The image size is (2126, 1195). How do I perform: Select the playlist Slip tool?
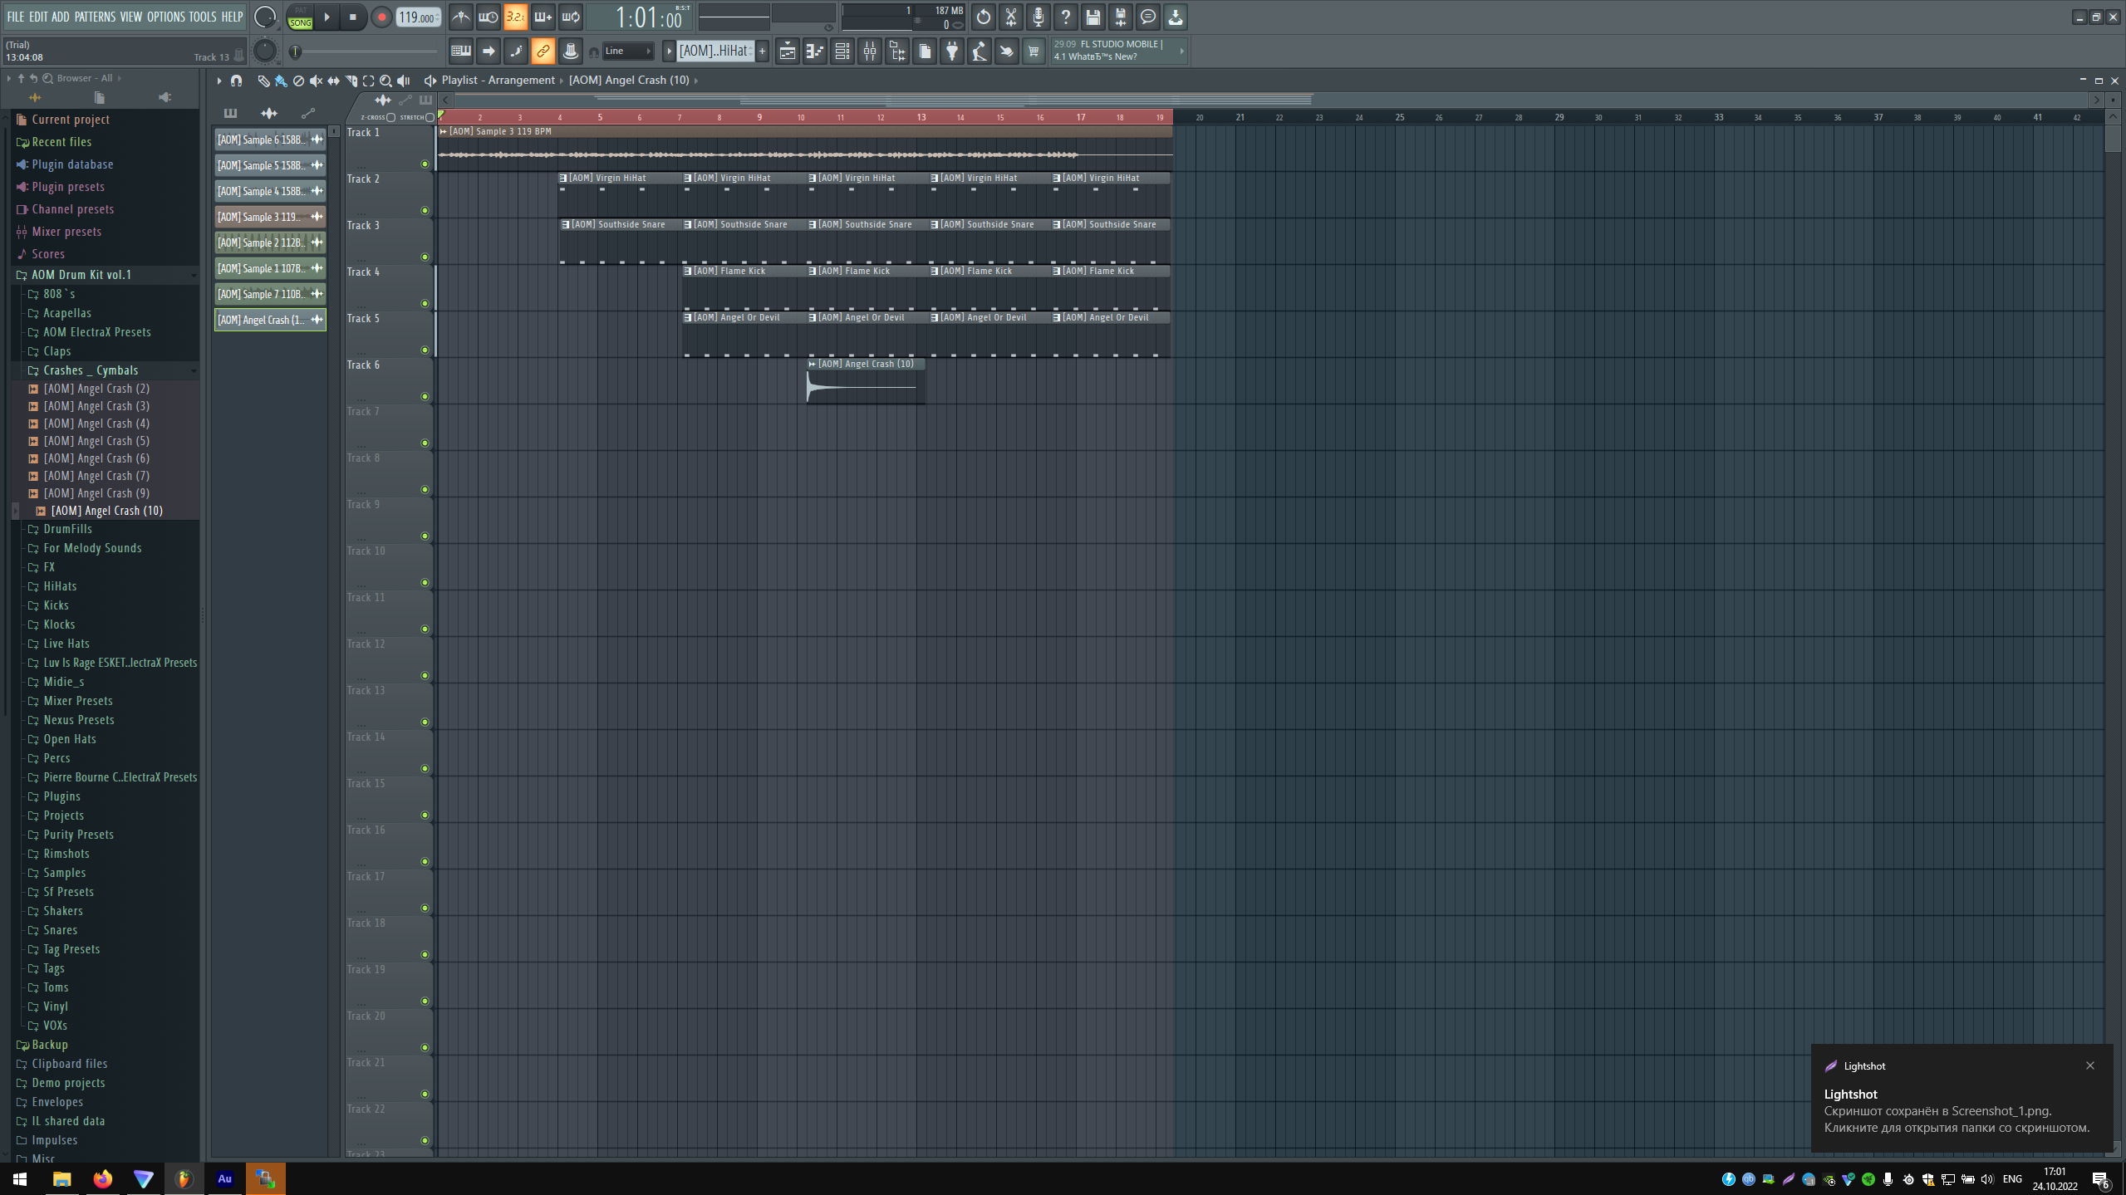pos(333,81)
